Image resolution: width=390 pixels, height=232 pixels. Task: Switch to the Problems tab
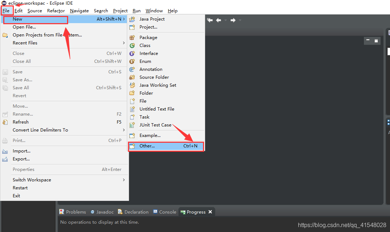72,212
